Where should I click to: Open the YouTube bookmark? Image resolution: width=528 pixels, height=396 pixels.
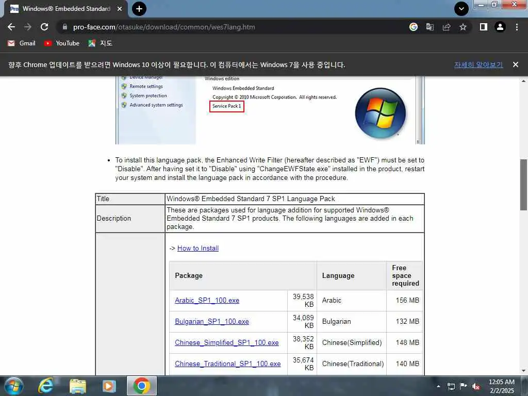[62, 43]
